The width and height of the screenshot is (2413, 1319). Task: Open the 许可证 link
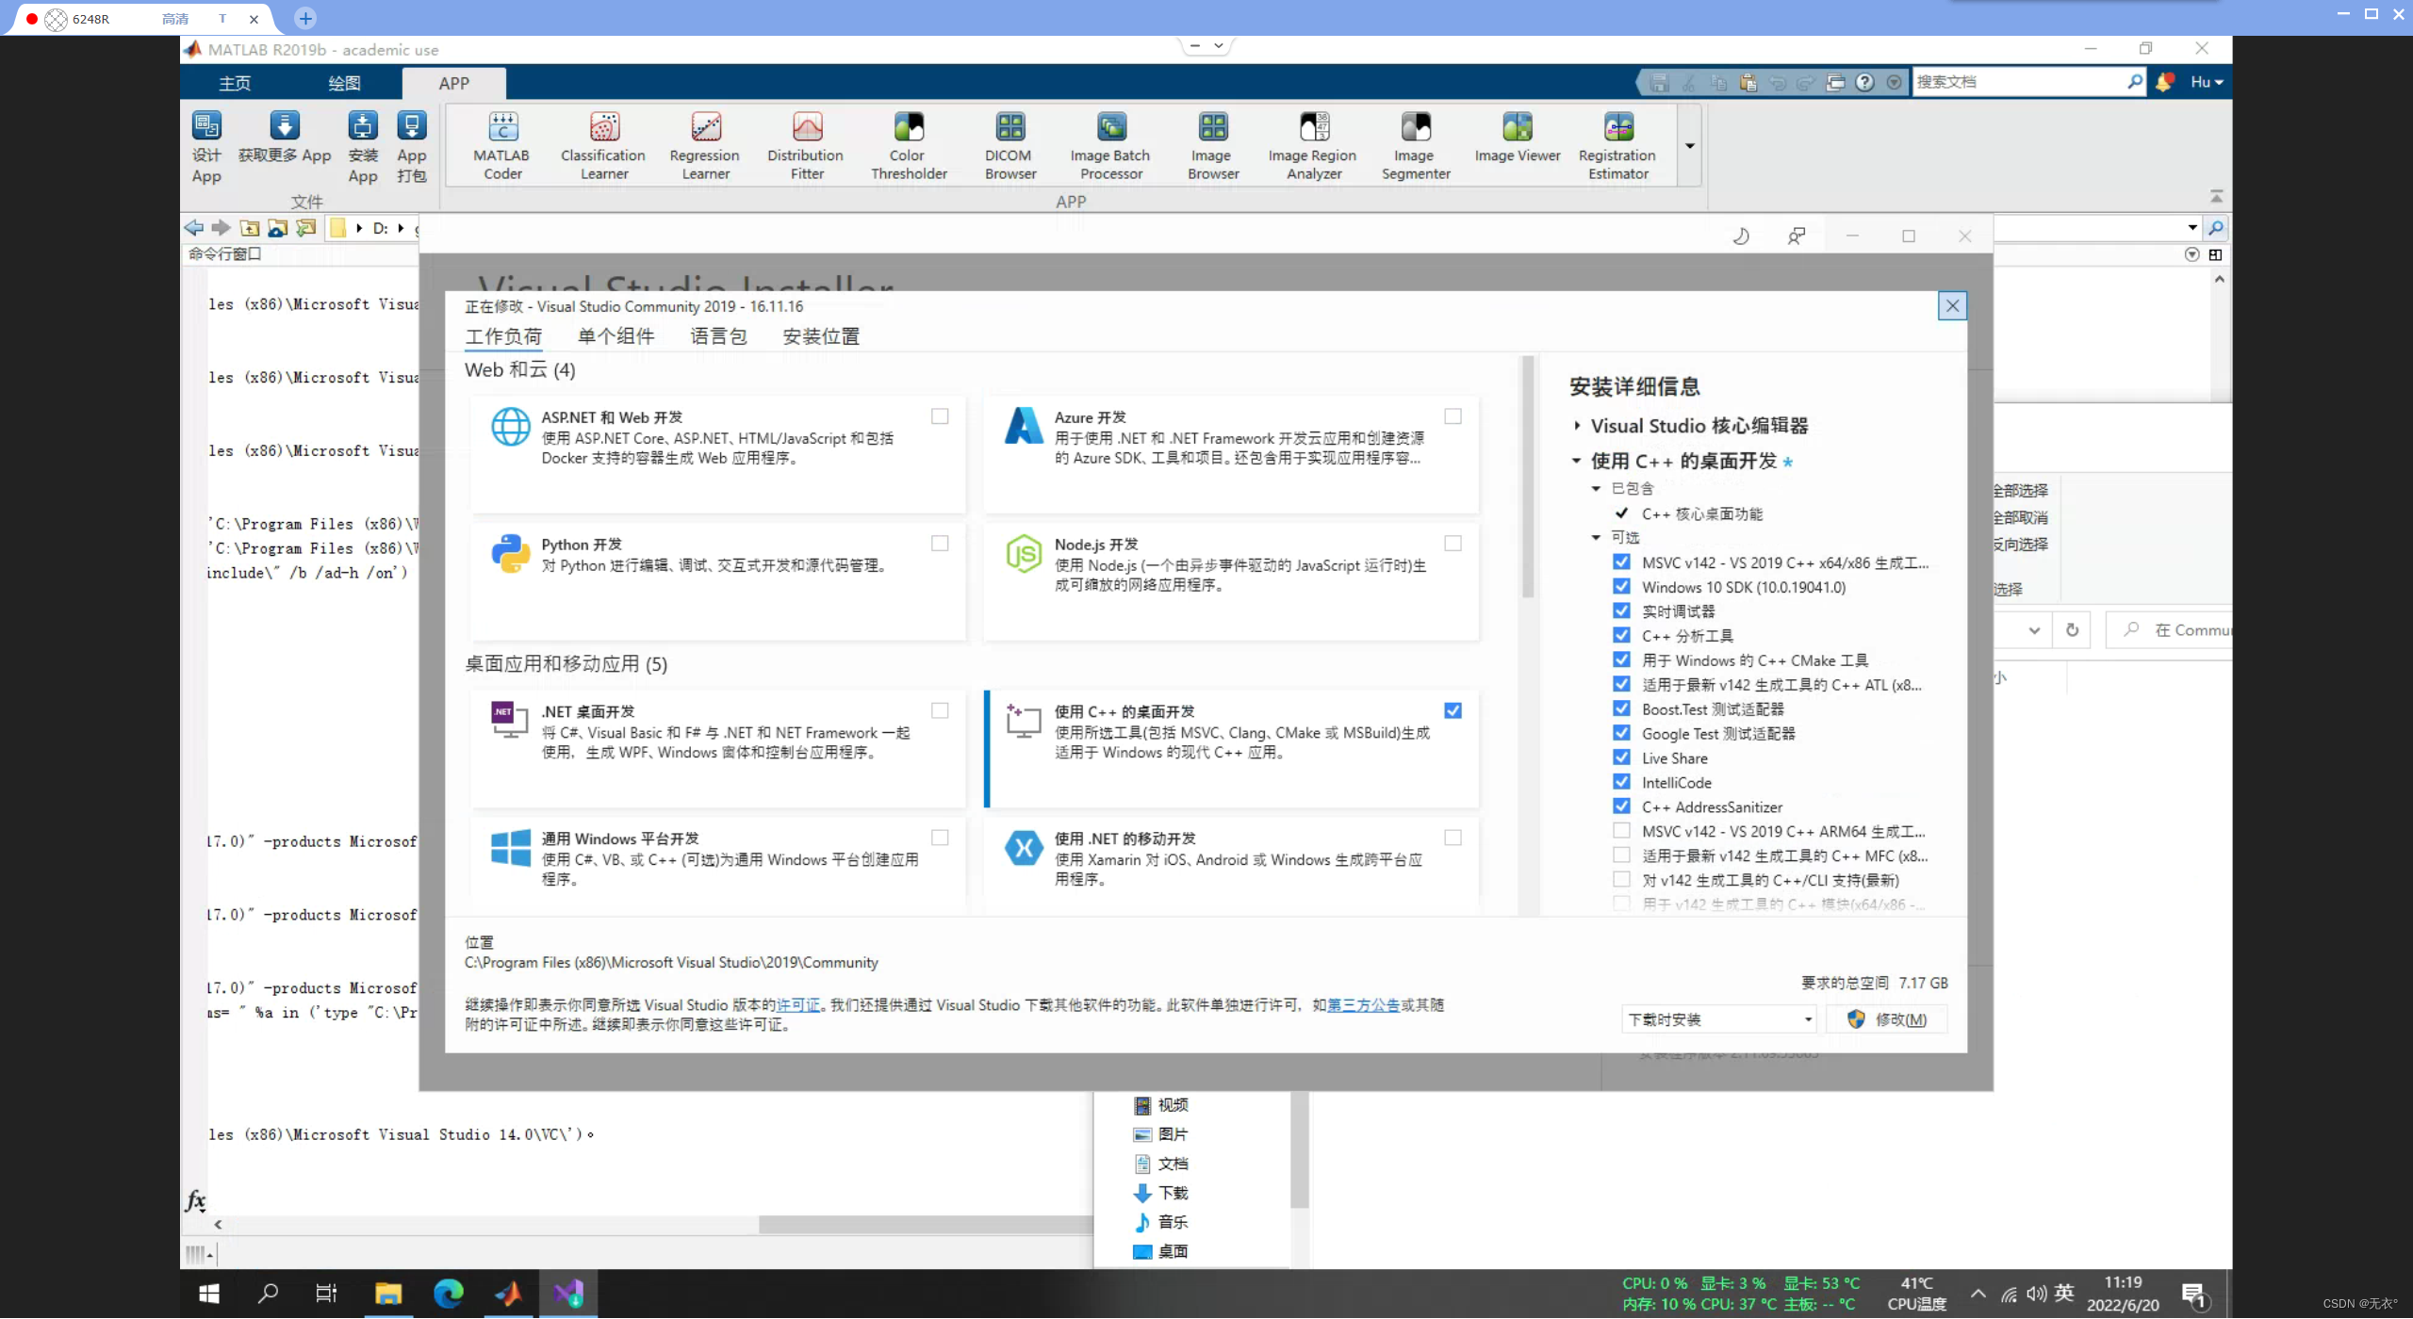click(x=796, y=1004)
